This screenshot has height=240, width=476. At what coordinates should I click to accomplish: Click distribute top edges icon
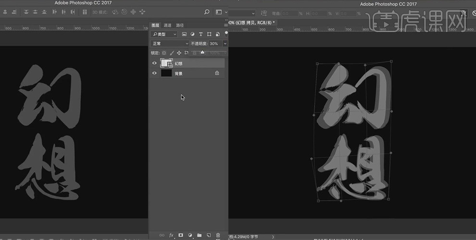[26, 12]
